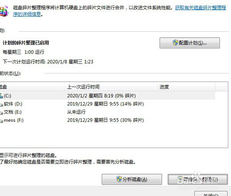Select the mess (F:) drive row
Image resolution: width=231 pixels, height=196 pixels.
[x=108, y=120]
